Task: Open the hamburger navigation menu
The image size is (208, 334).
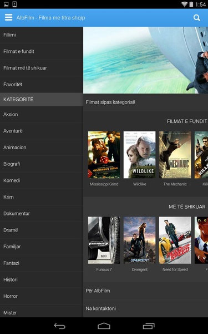Action: coord(8,17)
